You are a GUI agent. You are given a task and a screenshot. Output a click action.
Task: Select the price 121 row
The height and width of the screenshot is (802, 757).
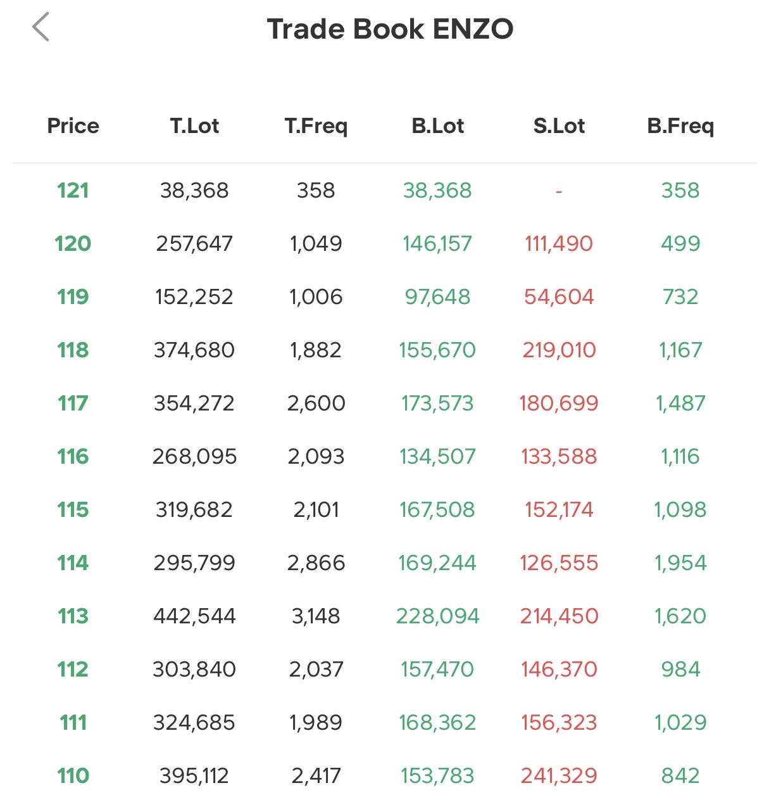point(73,190)
